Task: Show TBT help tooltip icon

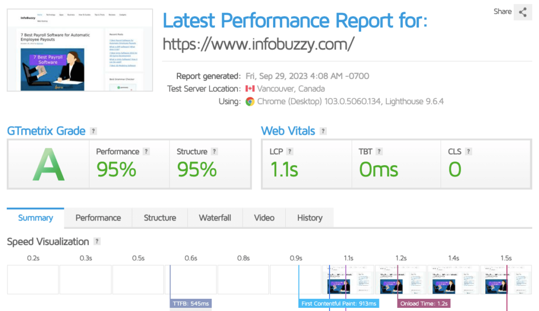Action: 379,151
